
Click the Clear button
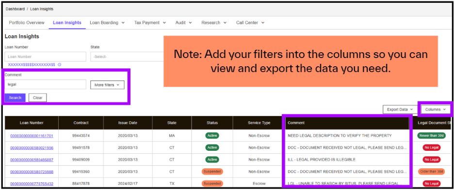click(x=38, y=98)
